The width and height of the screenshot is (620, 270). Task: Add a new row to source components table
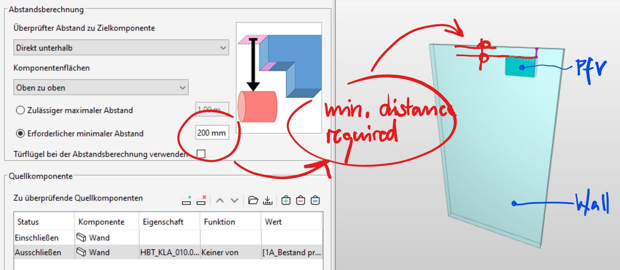187,200
